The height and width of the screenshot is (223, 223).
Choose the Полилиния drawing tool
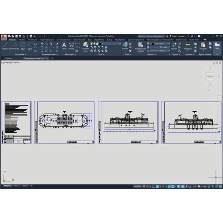(x=14, y=46)
